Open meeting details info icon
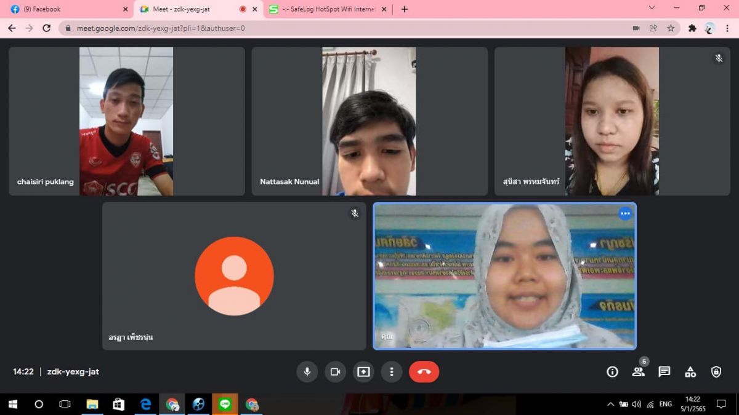Screen dimensions: 739x415 pyautogui.click(x=612, y=371)
